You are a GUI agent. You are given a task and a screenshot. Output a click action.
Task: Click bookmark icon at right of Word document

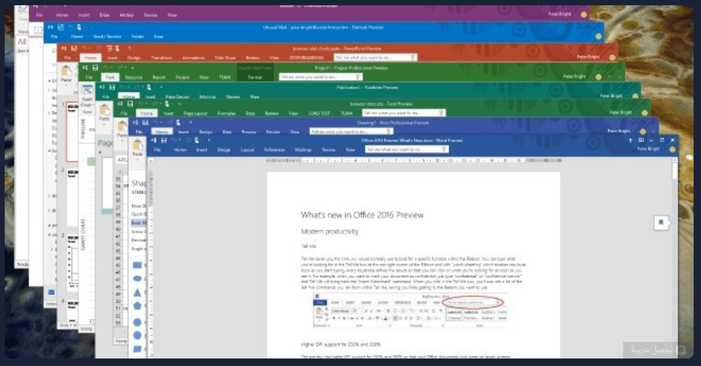pyautogui.click(x=661, y=223)
